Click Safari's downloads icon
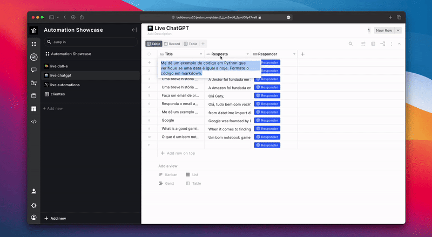This screenshot has width=432, height=237. [73, 17]
